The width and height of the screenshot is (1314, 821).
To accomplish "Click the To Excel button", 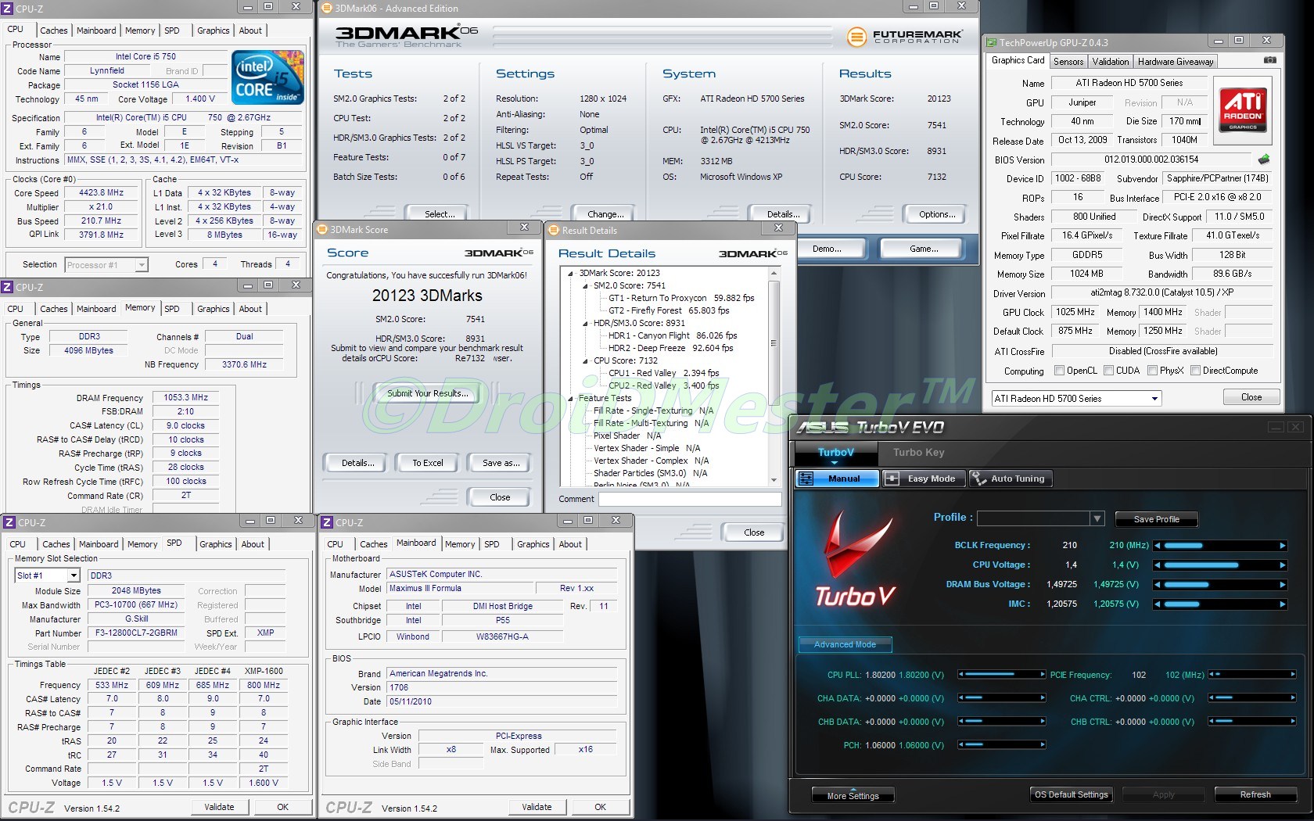I will coord(427,463).
